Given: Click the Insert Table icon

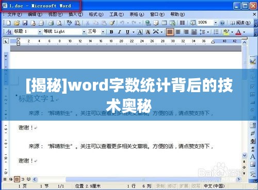Looking at the screenshot, I should coord(164,23).
